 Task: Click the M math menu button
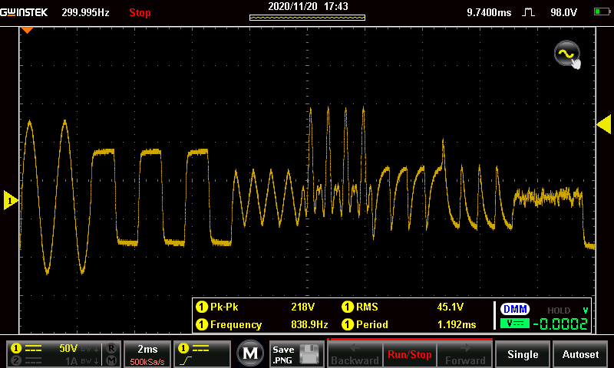[250, 353]
